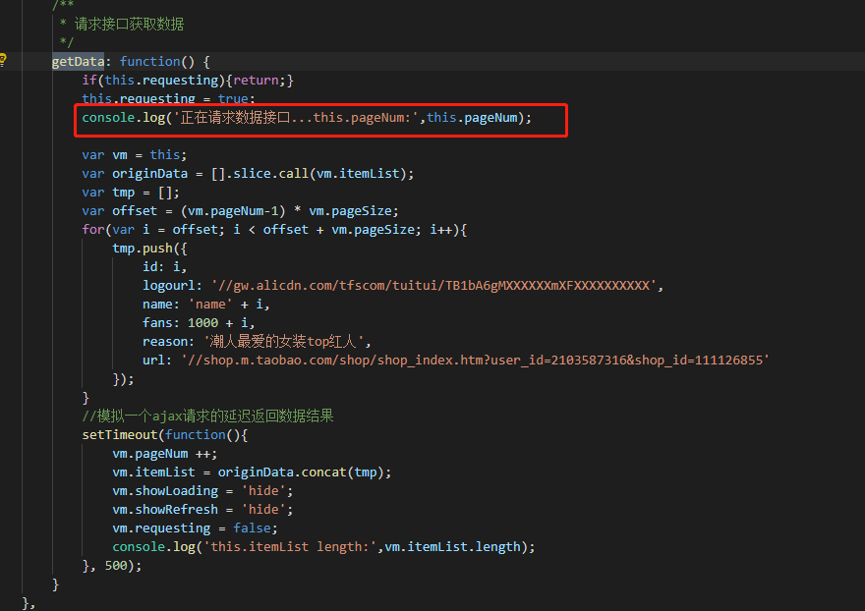Click the 'var tmp = [];' line
The height and width of the screenshot is (611, 865).
tap(131, 193)
